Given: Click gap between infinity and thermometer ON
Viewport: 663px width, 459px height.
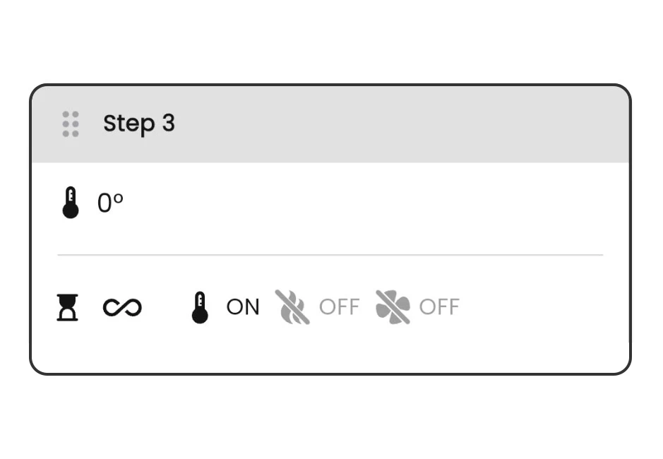Looking at the screenshot, I should click(167, 308).
